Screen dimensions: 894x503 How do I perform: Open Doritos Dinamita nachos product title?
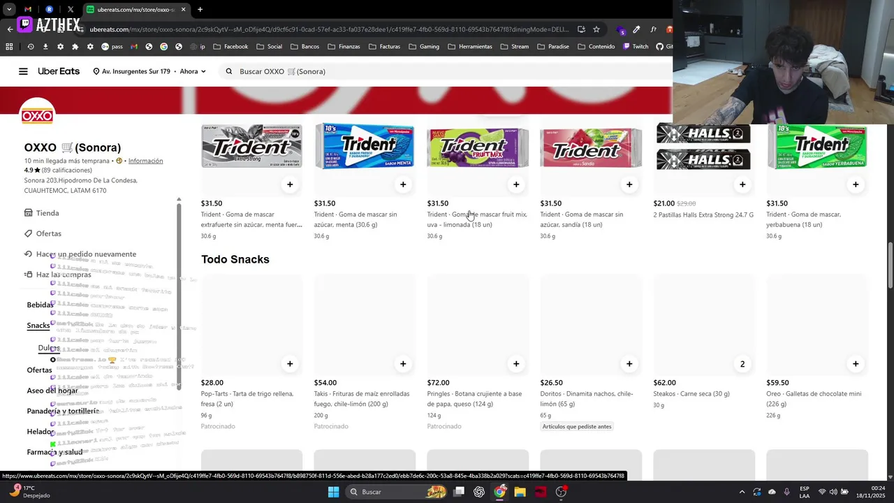point(587,399)
